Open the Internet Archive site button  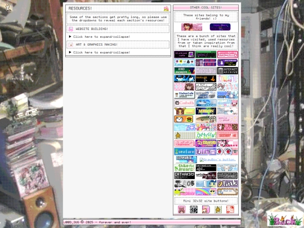coord(227,71)
